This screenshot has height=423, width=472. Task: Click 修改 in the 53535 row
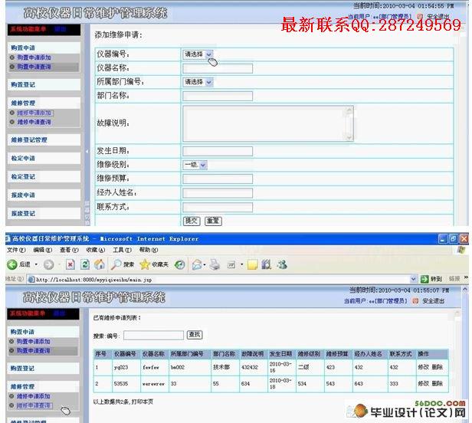pos(423,384)
